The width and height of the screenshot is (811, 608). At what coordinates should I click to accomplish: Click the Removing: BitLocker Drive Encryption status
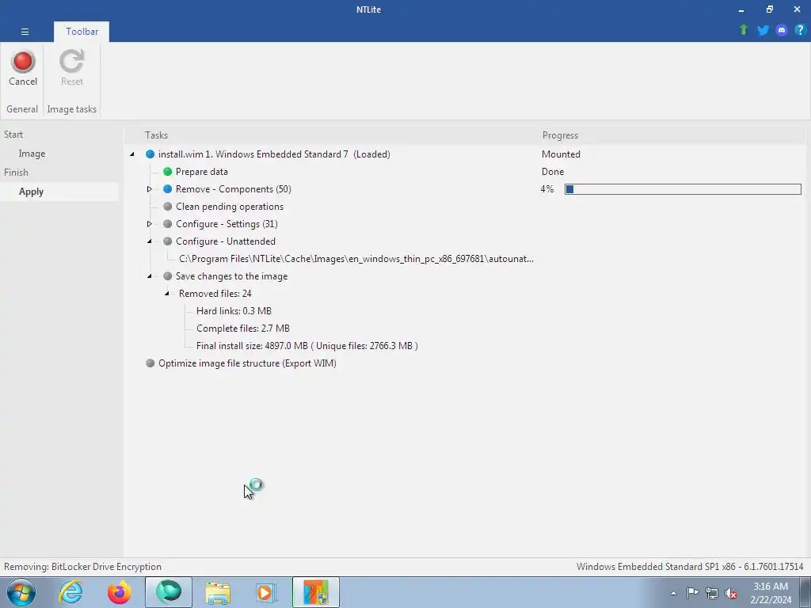click(82, 567)
